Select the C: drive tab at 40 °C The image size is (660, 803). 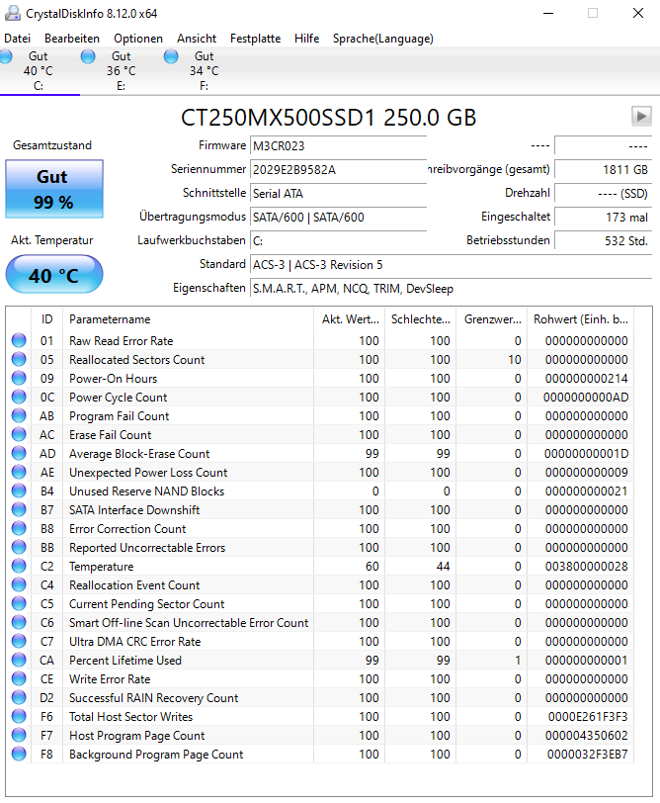39,70
